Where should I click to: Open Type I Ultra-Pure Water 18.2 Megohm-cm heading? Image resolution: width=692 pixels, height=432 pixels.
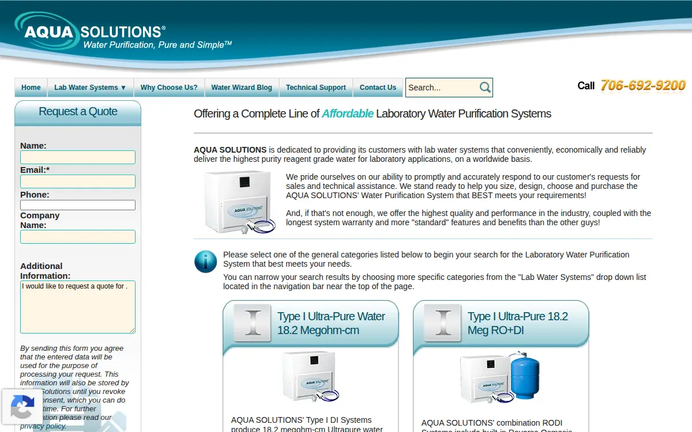pos(331,323)
